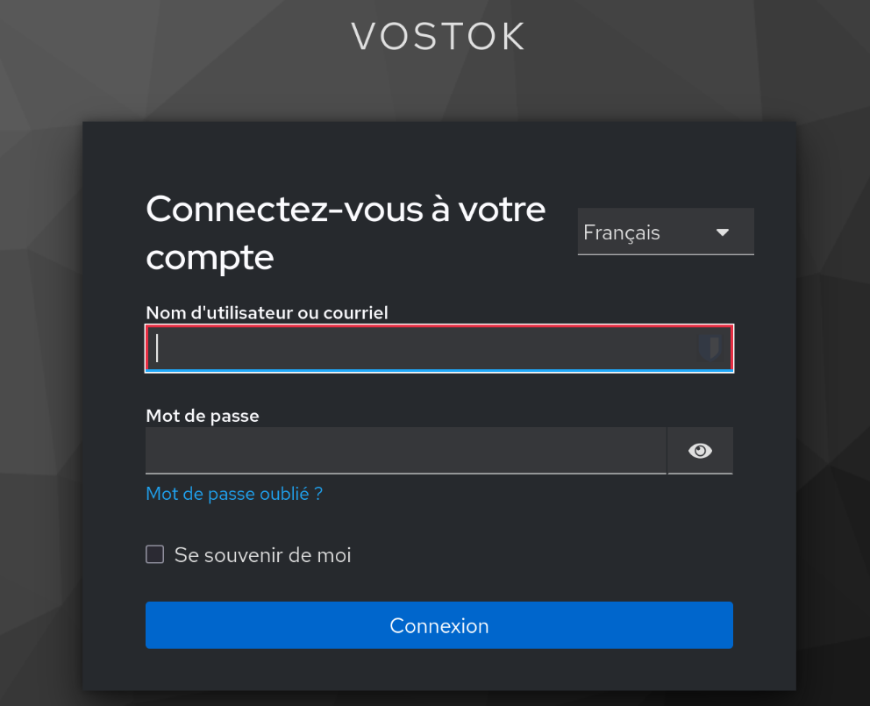Click the Connectez-vous à votre compte heading
This screenshot has height=706, width=870.
pyautogui.click(x=346, y=232)
